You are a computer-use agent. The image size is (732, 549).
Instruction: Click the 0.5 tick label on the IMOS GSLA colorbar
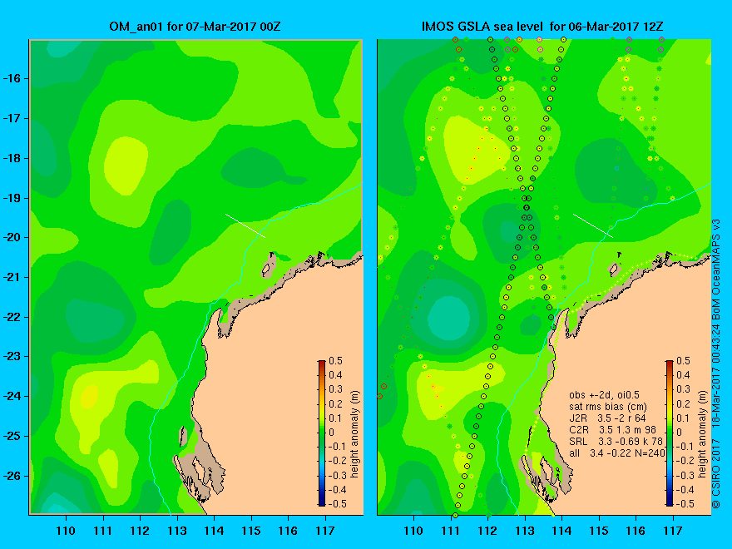pos(683,361)
